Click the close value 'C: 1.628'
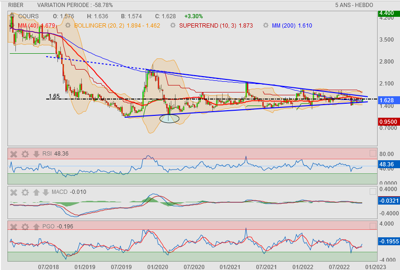 pos(166,16)
